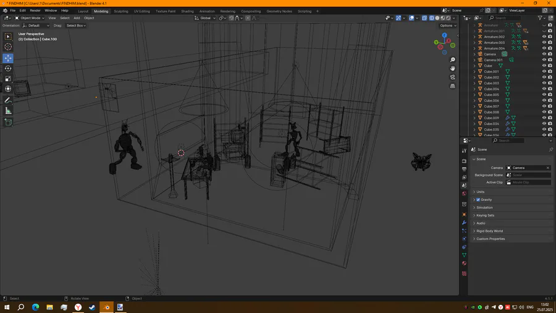Open the viewport Options dropdown

point(448,25)
